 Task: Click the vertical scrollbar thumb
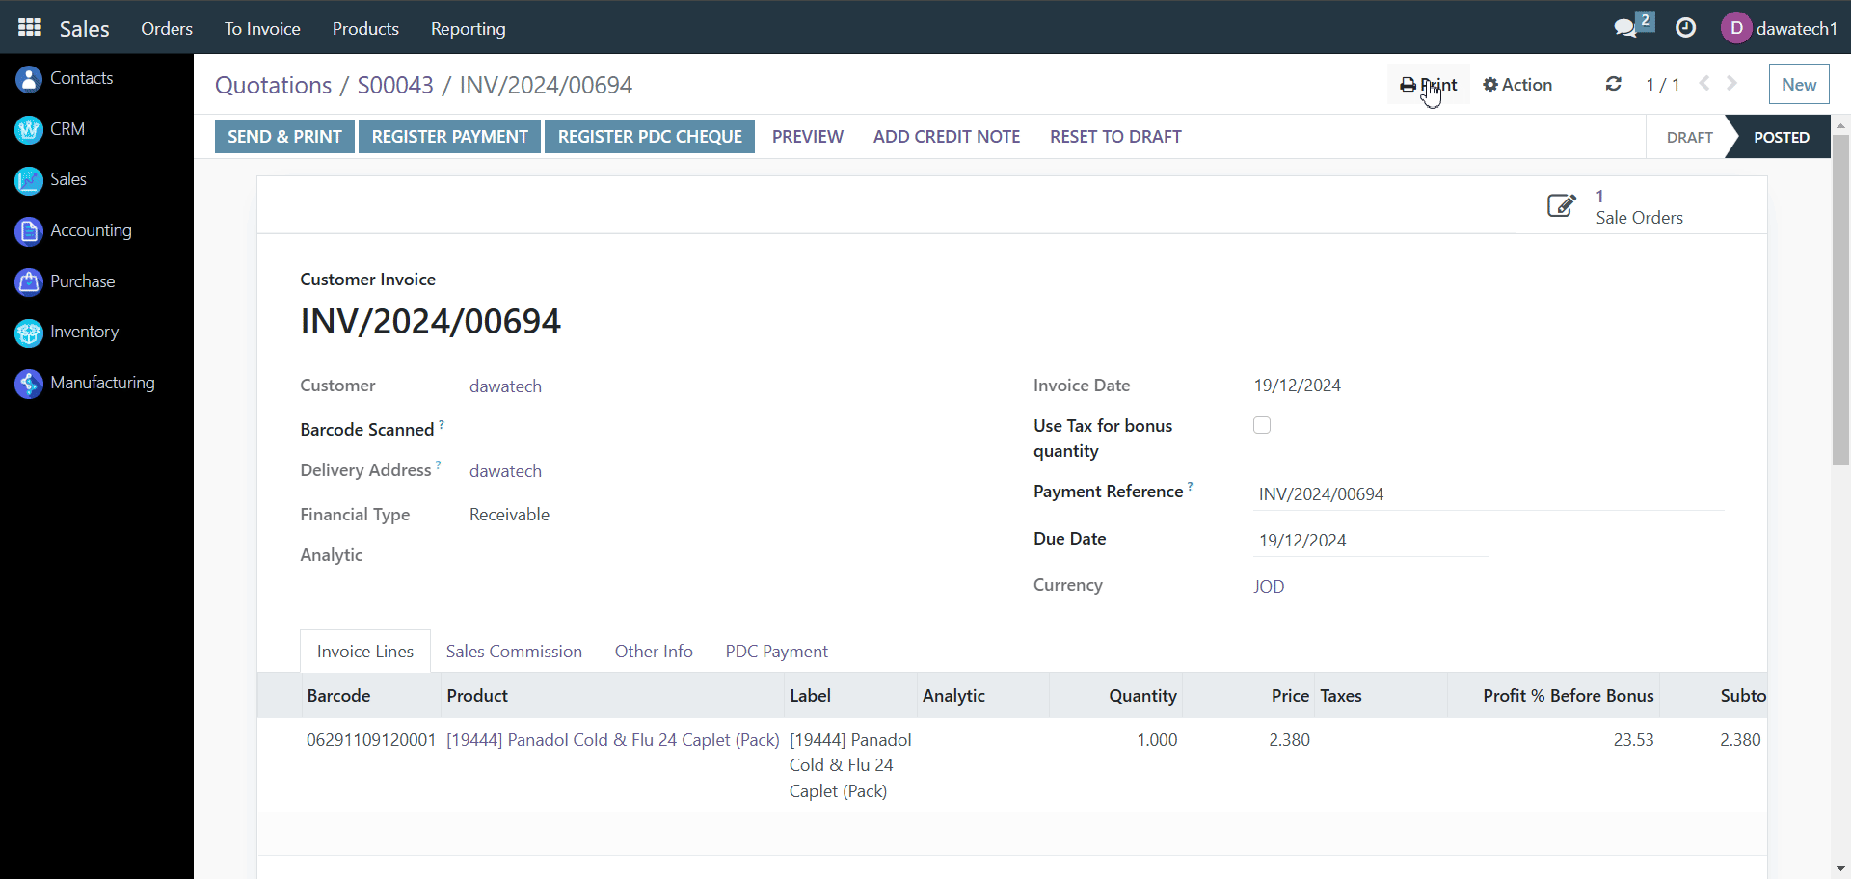pos(1840,299)
